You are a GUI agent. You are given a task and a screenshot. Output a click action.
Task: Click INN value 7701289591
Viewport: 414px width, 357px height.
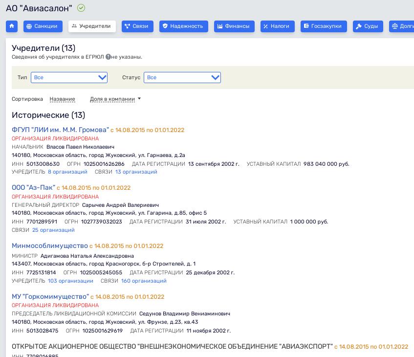[x=42, y=222]
